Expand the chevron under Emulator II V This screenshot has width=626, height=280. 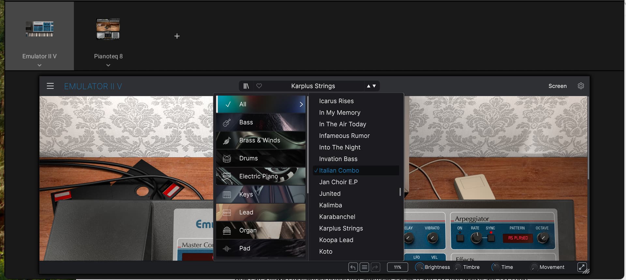pyautogui.click(x=39, y=65)
